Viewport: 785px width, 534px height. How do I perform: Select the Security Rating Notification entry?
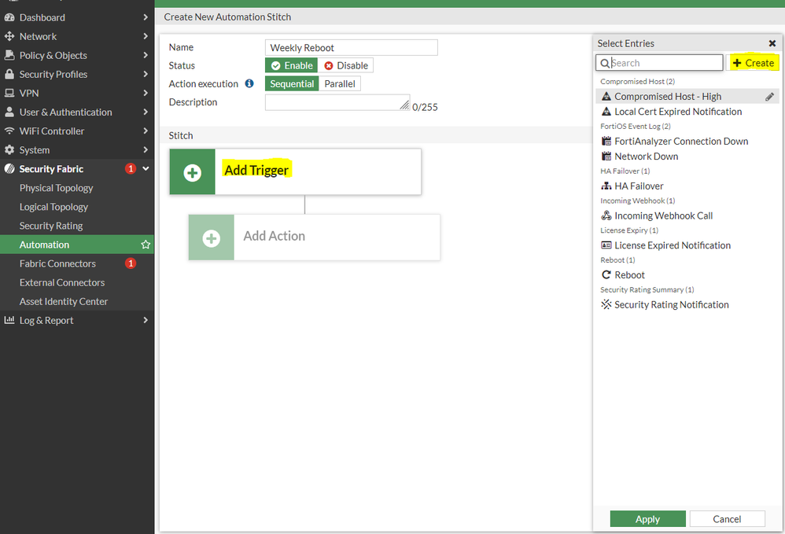point(687,305)
